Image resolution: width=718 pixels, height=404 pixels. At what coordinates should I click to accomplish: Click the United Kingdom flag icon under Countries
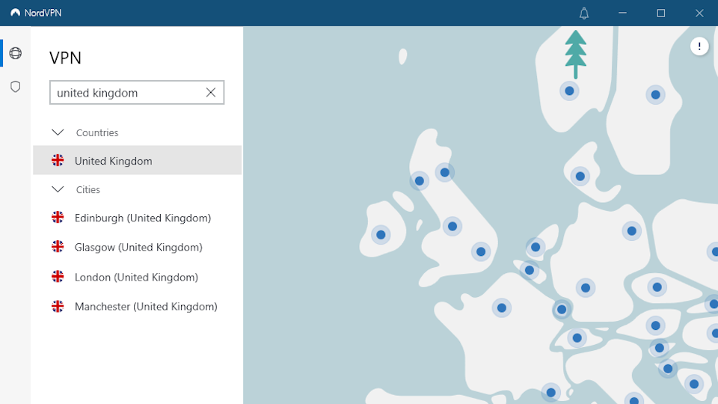coord(58,160)
